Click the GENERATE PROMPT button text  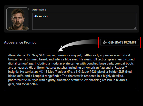pos(122,43)
